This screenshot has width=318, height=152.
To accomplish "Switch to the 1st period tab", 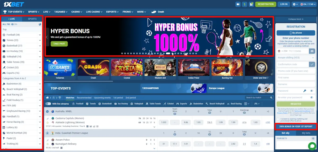I will (118, 98).
